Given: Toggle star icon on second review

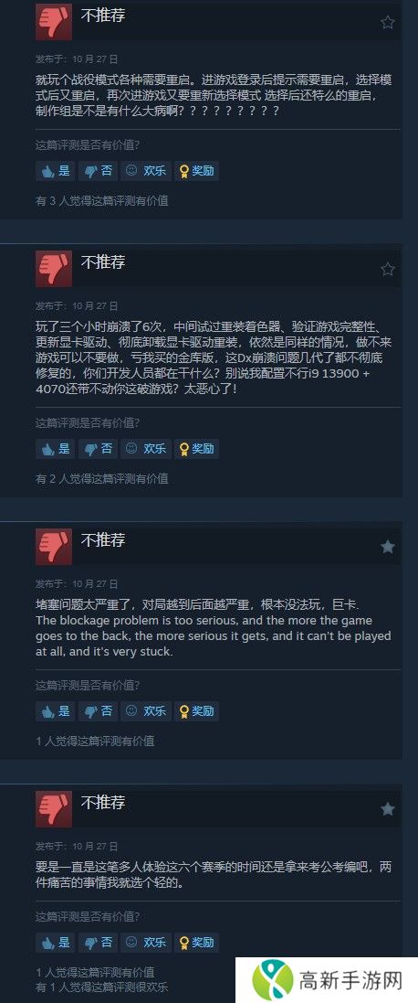Looking at the screenshot, I should [387, 270].
